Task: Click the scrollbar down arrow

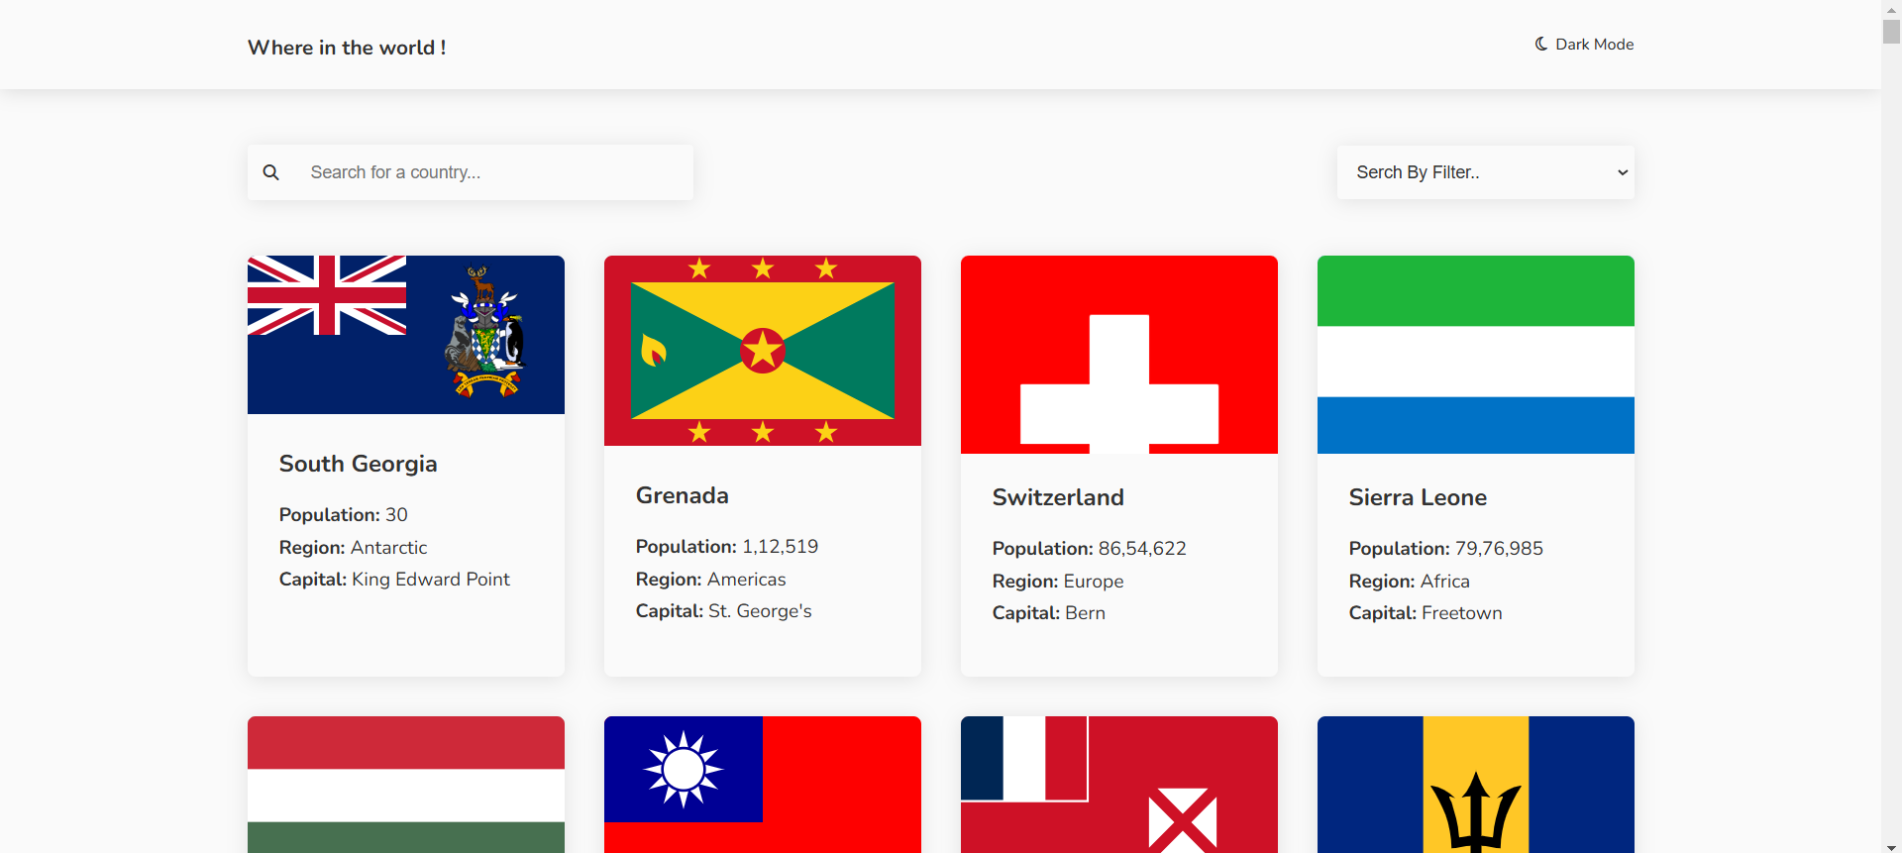Action: [1891, 845]
